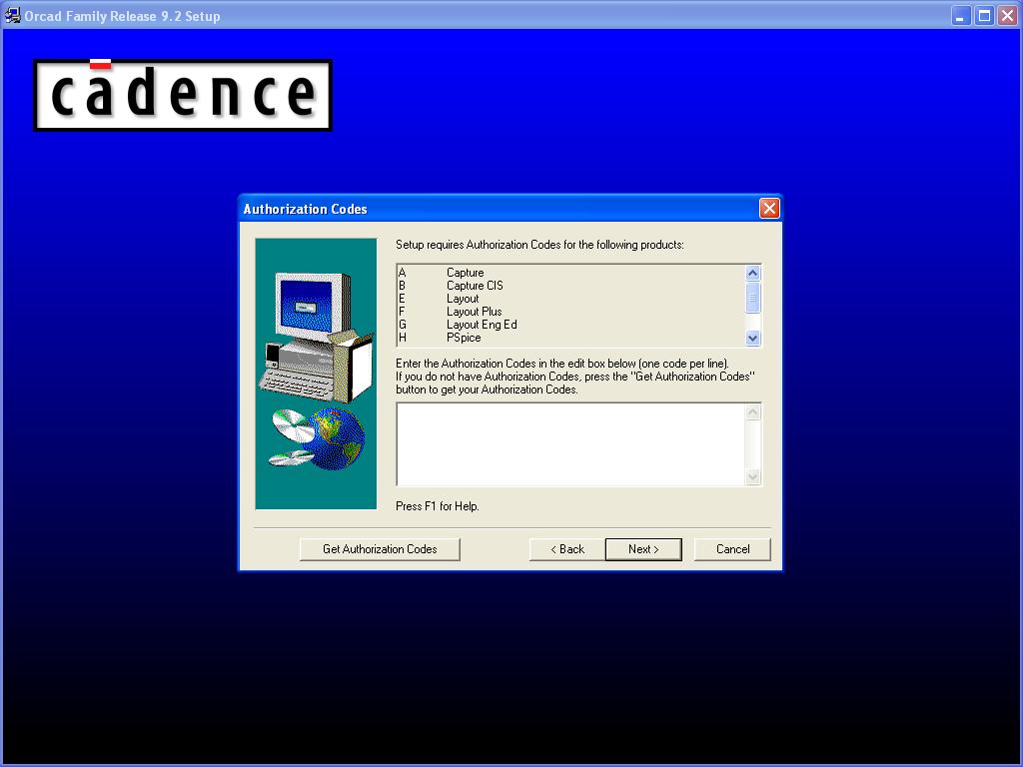Close the Authorization Codes dialog
The height and width of the screenshot is (767, 1023).
pyautogui.click(x=769, y=209)
